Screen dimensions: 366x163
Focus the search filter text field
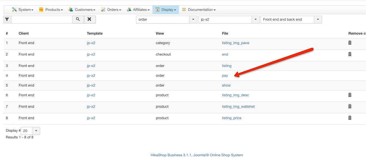click(x=42, y=20)
